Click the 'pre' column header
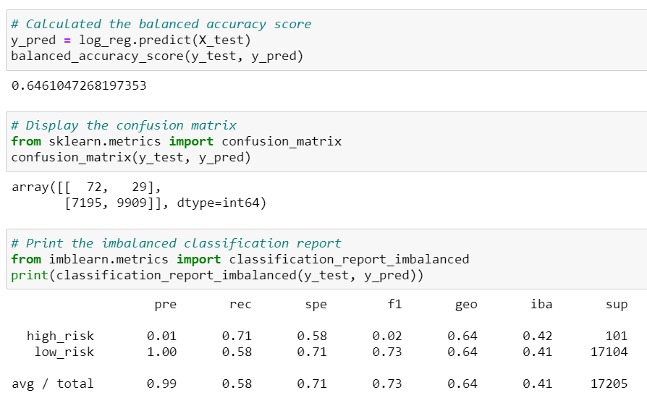This screenshot has height=419, width=647. coord(166,305)
